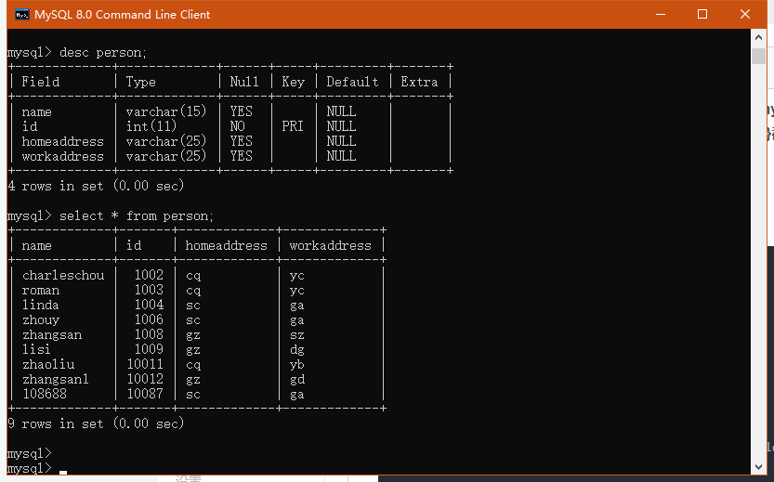Click '4 rows in set (0.00 sec)' line

(96, 186)
